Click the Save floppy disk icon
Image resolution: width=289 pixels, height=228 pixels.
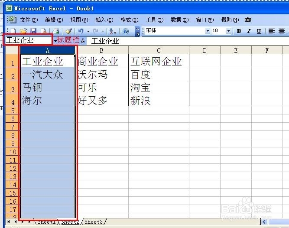(33, 31)
